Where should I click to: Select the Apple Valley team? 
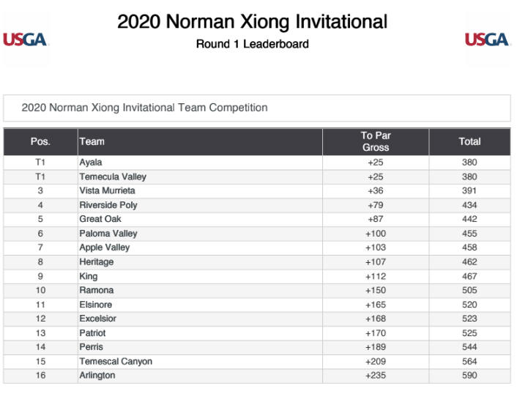click(105, 248)
